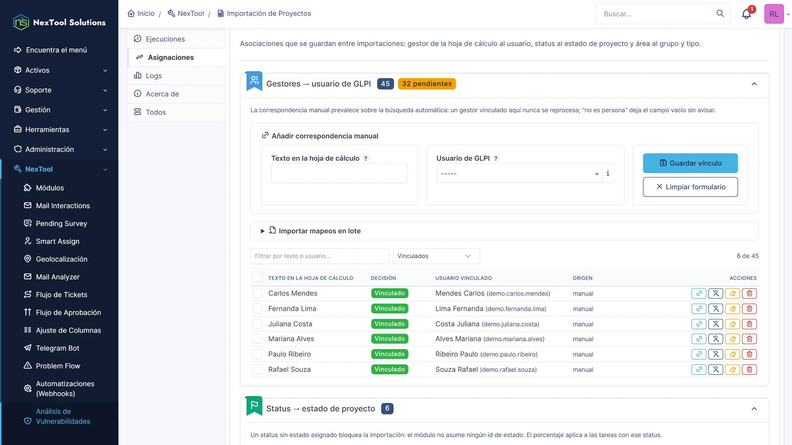Expand the Activos sidebar menu

[x=59, y=70]
